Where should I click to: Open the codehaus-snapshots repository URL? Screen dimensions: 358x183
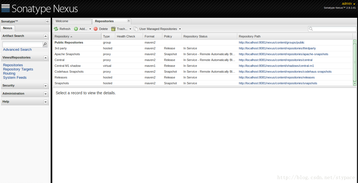click(x=285, y=72)
